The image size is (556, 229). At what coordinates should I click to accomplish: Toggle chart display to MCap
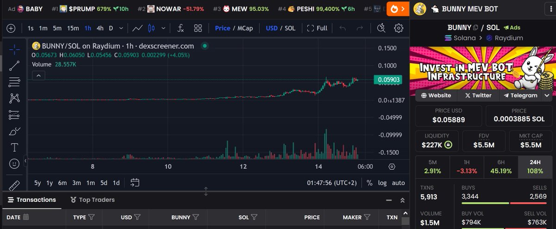245,28
